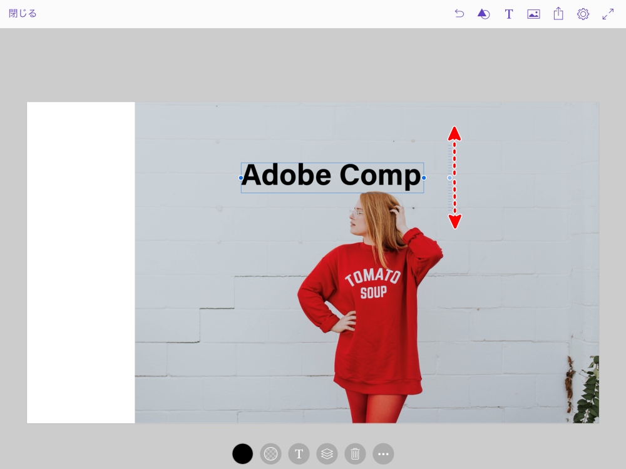Viewport: 626px width, 469px height.
Task: Undo the last action
Action: click(459, 14)
